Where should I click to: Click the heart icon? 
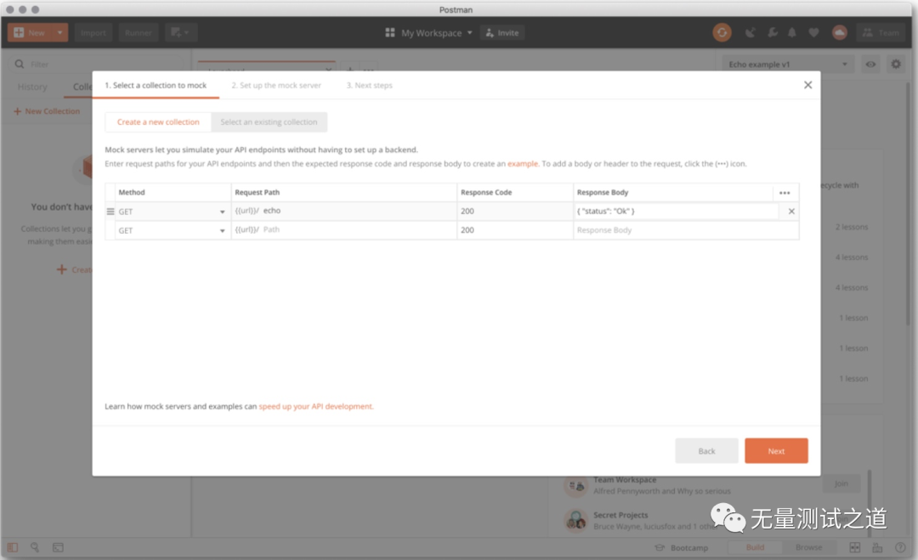point(813,33)
